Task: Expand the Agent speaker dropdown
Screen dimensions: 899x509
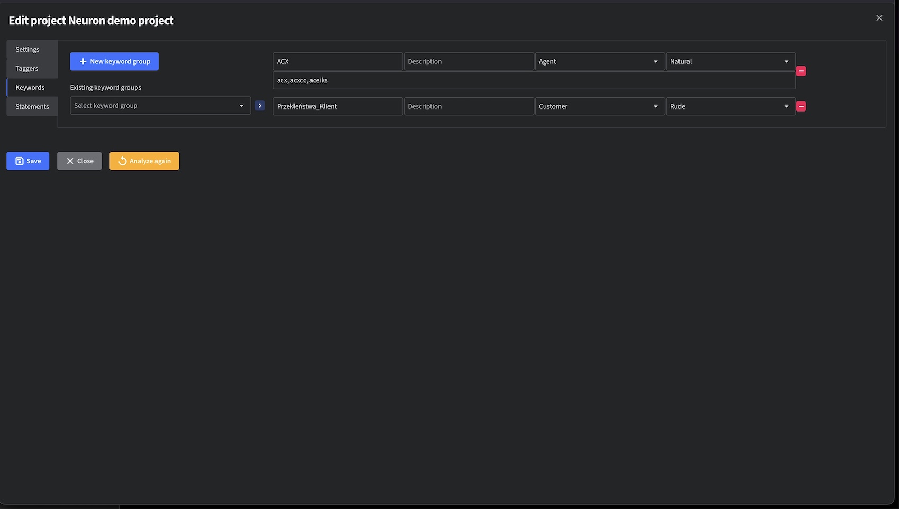Action: [x=599, y=61]
